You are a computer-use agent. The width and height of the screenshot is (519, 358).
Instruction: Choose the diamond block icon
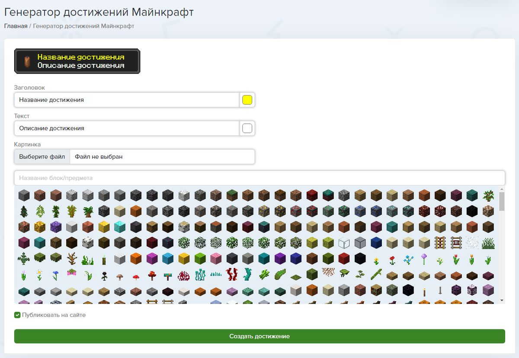[120, 227]
